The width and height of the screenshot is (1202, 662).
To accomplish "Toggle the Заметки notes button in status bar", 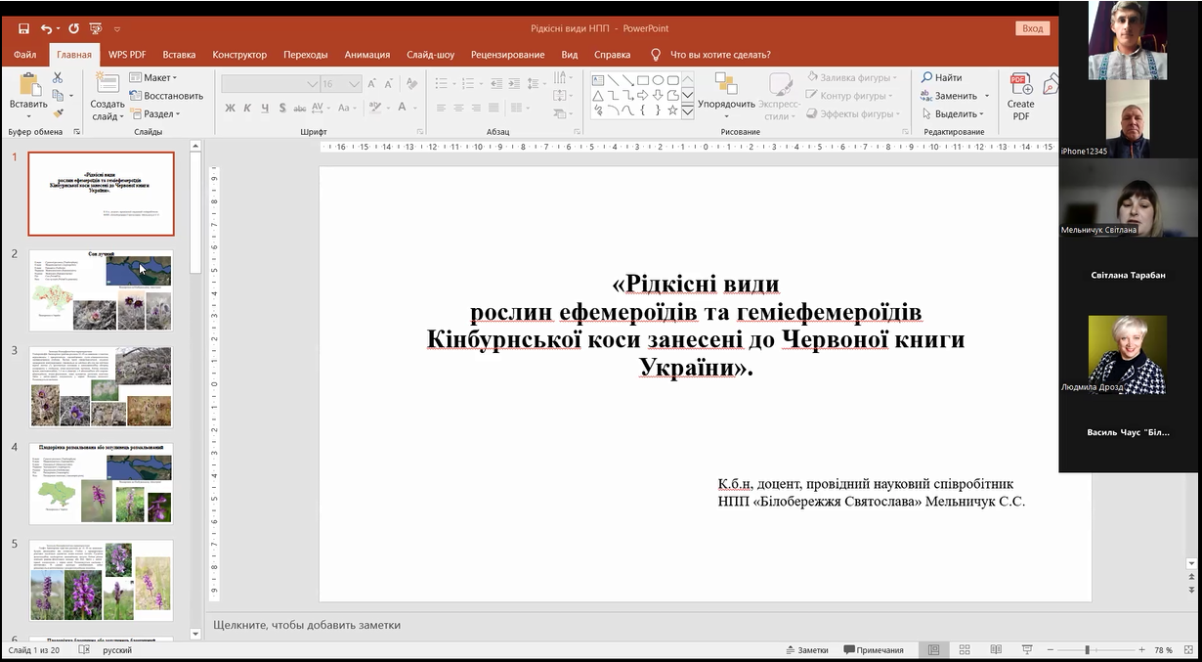I will click(x=807, y=650).
